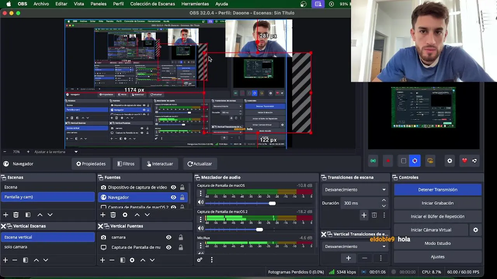497x279 pixels.
Task: Add a new source in Fuentes panel
Action: tap(103, 215)
